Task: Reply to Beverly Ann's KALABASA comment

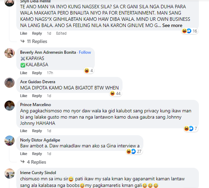Action: point(37,73)
